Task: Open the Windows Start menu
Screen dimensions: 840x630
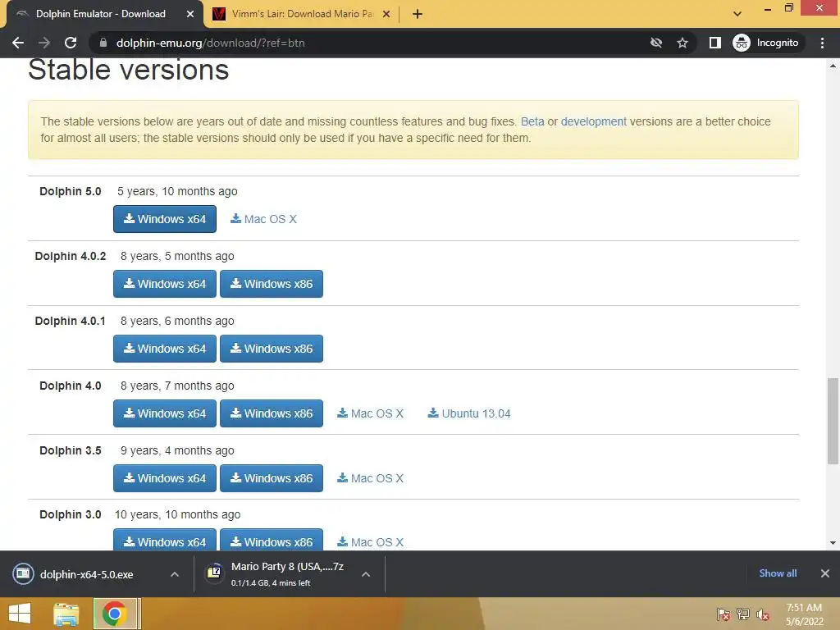Action: pyautogui.click(x=20, y=614)
